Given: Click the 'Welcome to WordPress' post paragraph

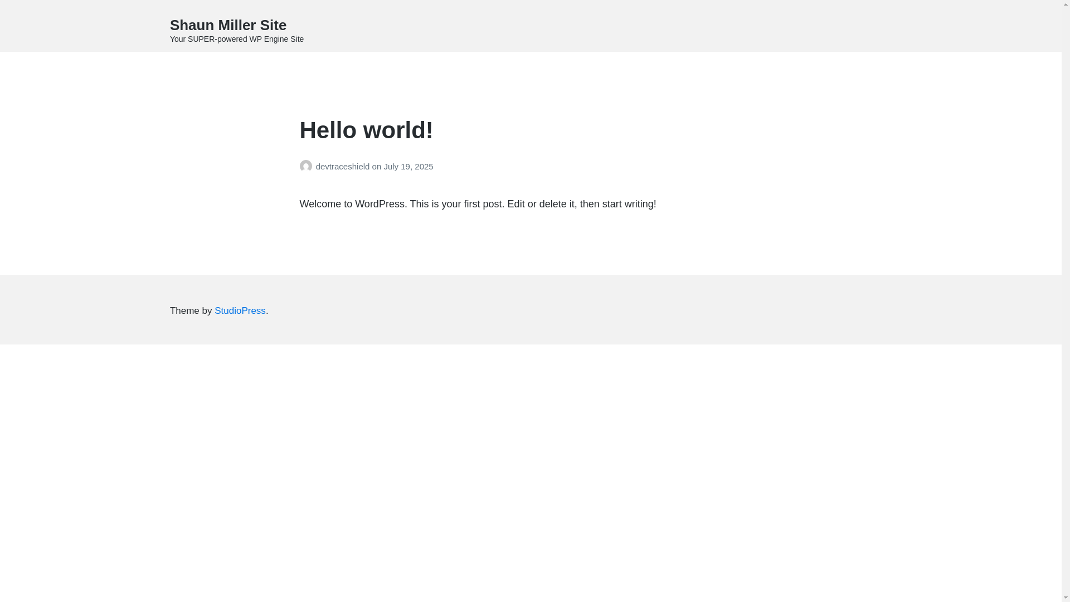Looking at the screenshot, I should (478, 204).
